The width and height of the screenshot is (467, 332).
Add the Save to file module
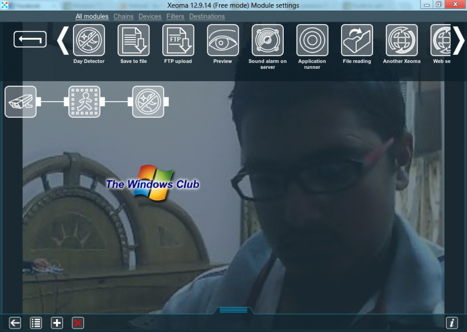(134, 40)
